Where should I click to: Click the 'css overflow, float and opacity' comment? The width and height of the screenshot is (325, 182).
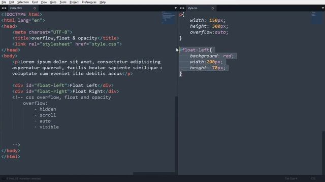[x=61, y=98]
